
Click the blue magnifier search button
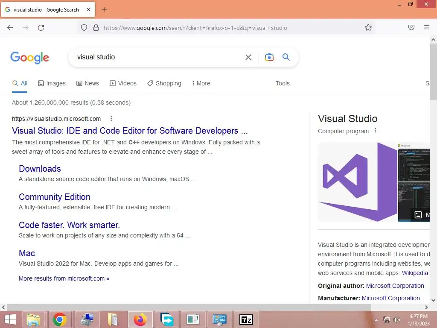click(286, 57)
